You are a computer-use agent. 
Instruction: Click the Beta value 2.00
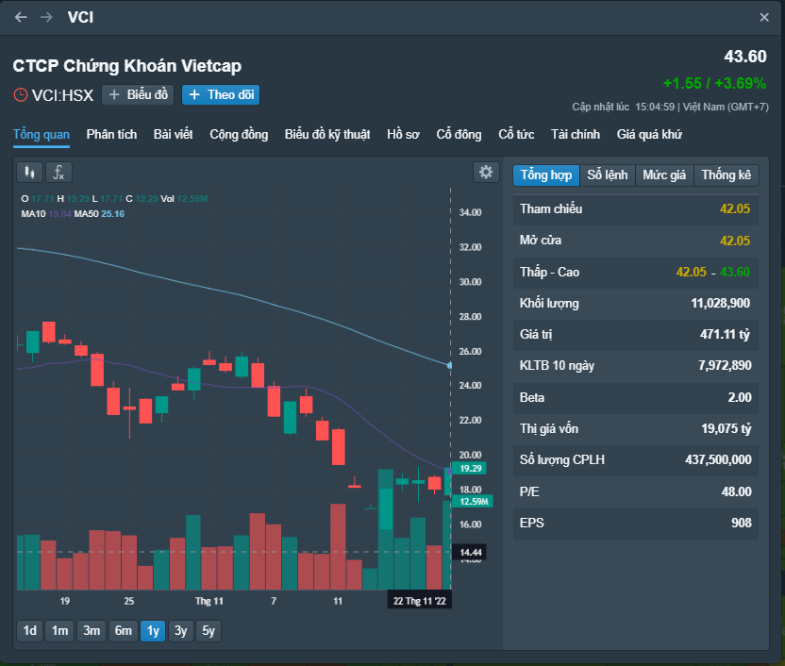pos(740,397)
